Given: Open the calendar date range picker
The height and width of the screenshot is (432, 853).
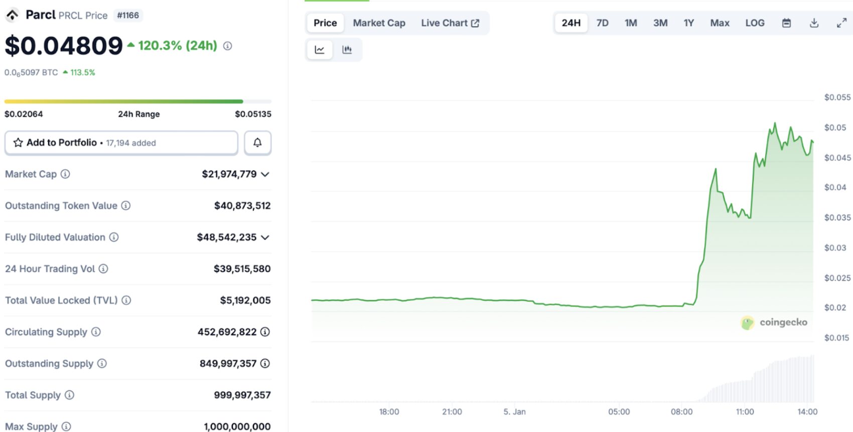Looking at the screenshot, I should coord(786,23).
